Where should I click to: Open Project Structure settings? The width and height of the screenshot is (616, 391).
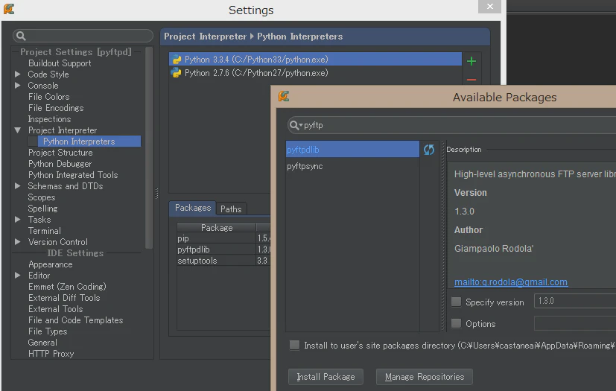pos(60,152)
